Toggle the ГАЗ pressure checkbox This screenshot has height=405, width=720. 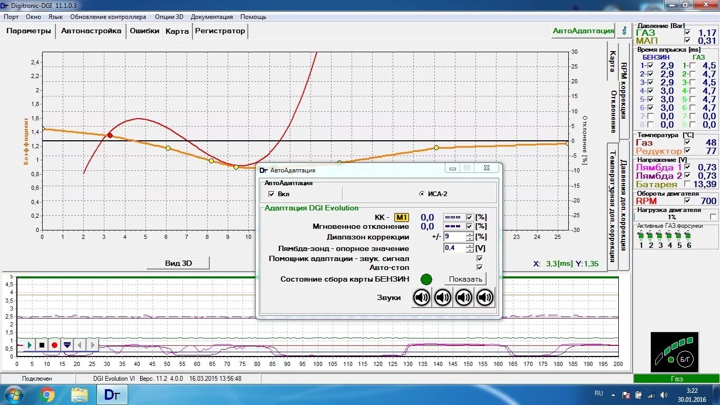(x=687, y=33)
